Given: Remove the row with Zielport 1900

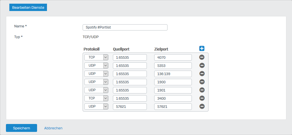Looking at the screenshot, I should (x=202, y=82).
